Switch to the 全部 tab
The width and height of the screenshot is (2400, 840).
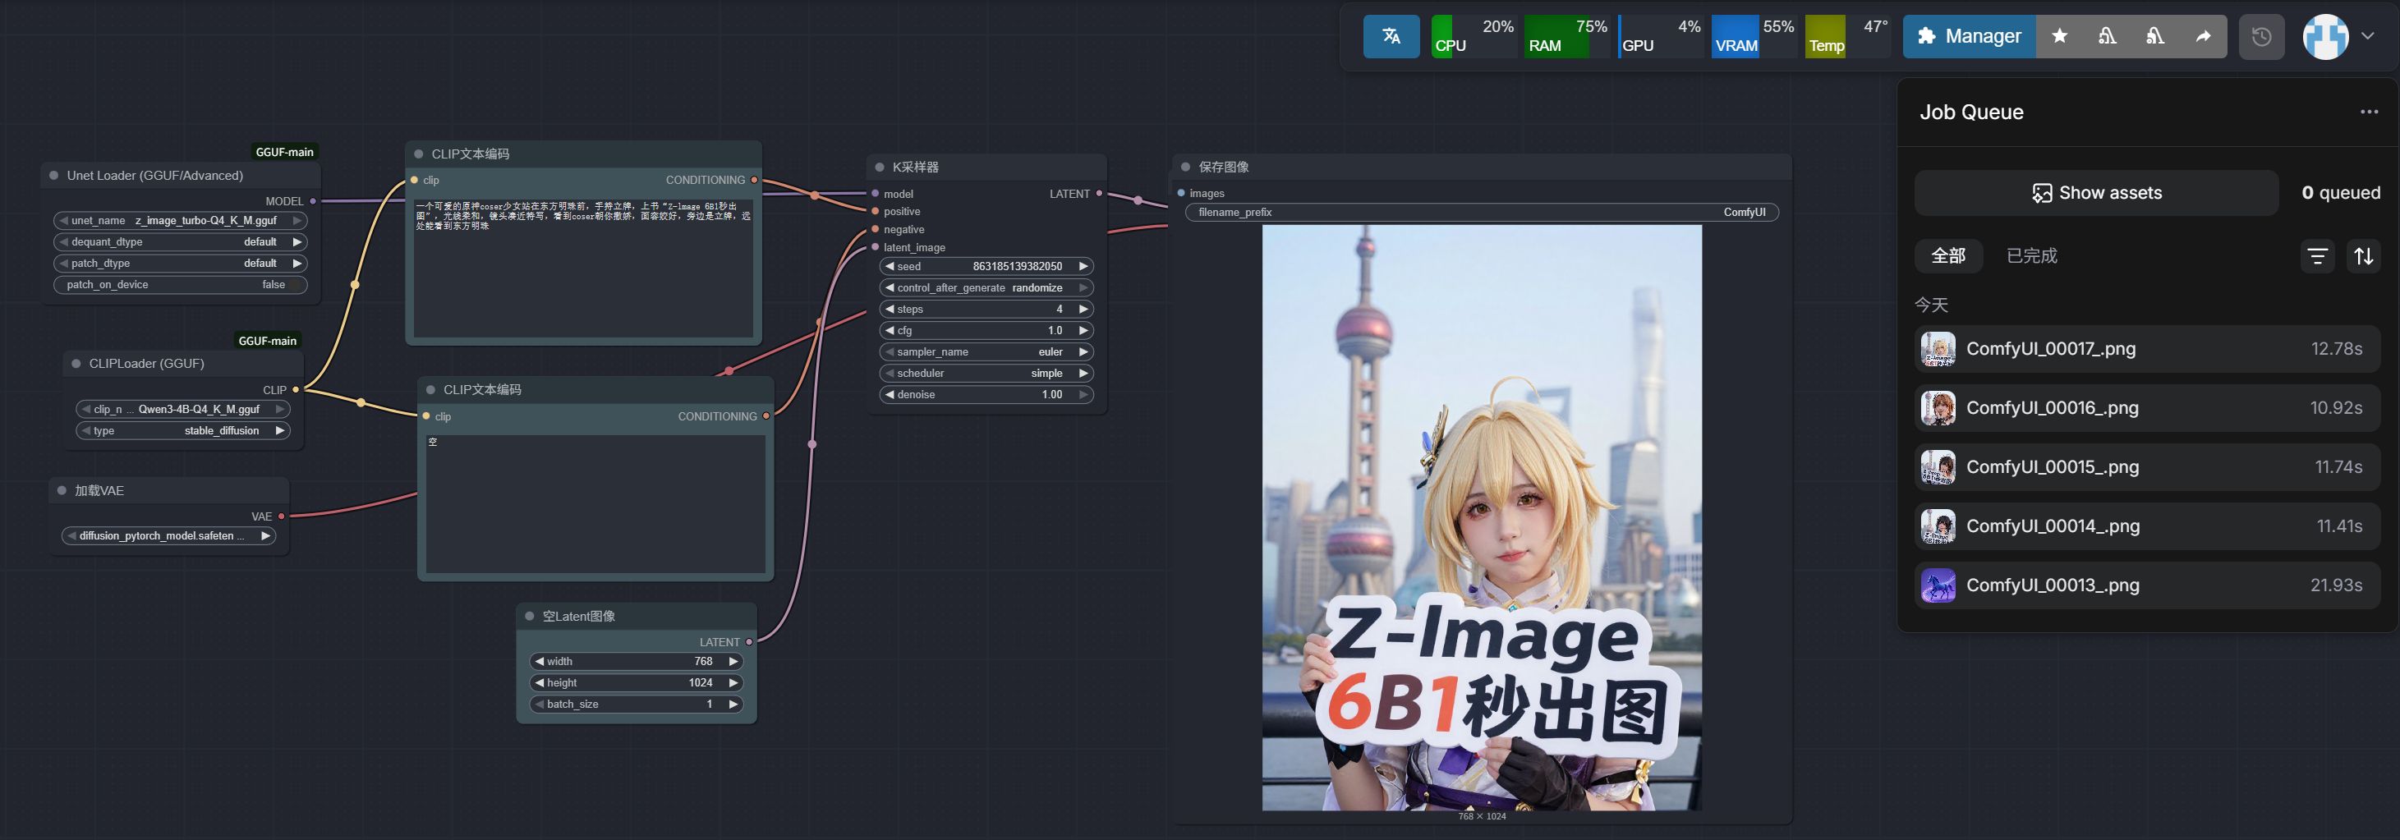tap(1948, 256)
